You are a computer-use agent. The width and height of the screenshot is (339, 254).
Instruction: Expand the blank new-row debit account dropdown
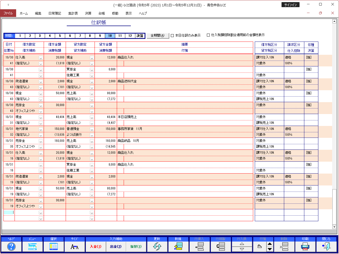tap(41, 212)
